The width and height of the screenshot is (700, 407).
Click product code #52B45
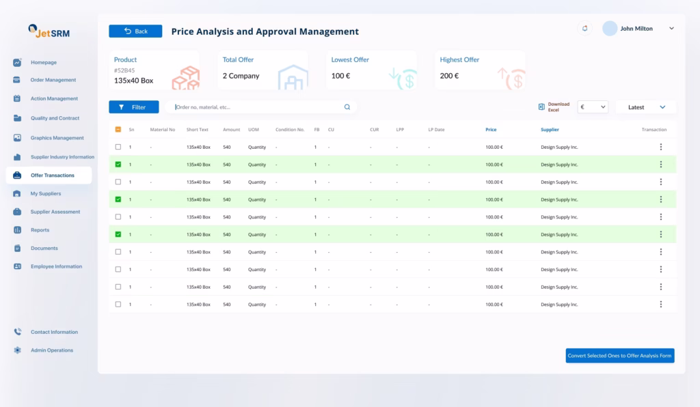[124, 70]
